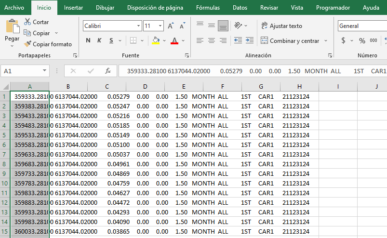The image size is (387, 238).
Task: Apply percent style format
Action: [x=362, y=40]
